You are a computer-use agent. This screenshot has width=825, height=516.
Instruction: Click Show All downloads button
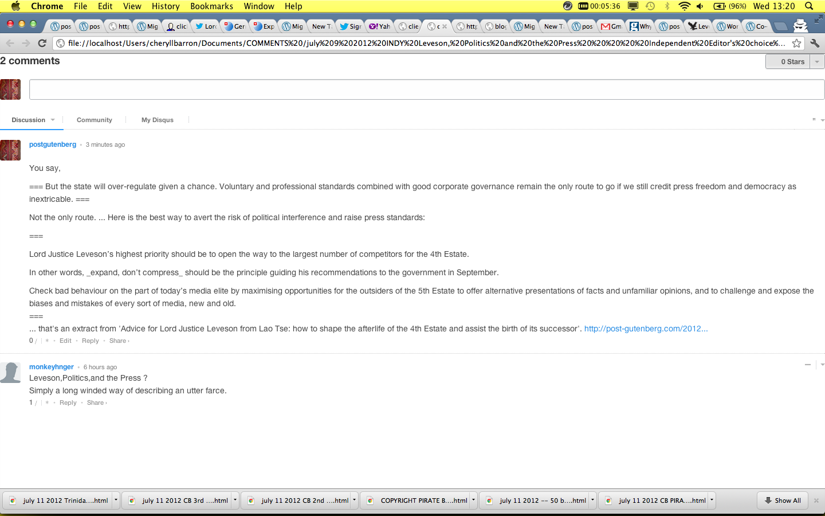pyautogui.click(x=782, y=501)
